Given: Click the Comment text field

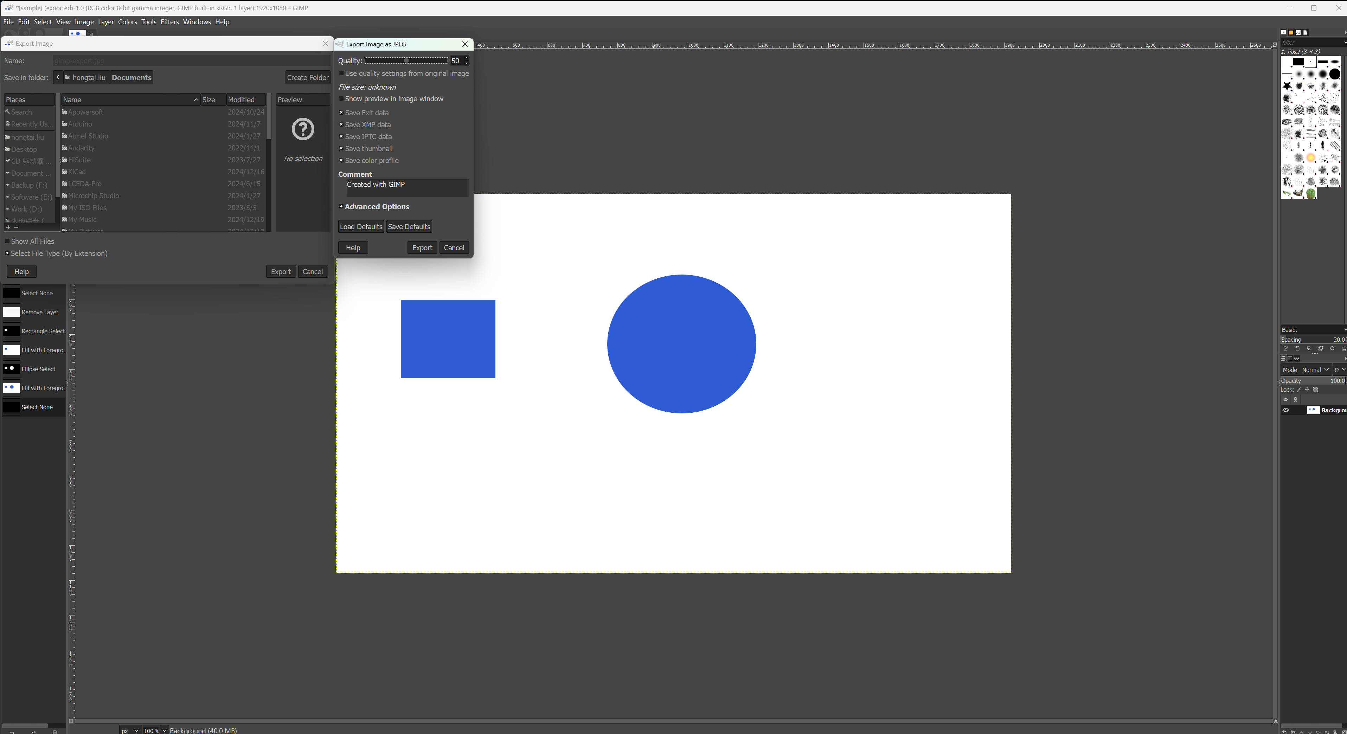Looking at the screenshot, I should click(x=408, y=188).
